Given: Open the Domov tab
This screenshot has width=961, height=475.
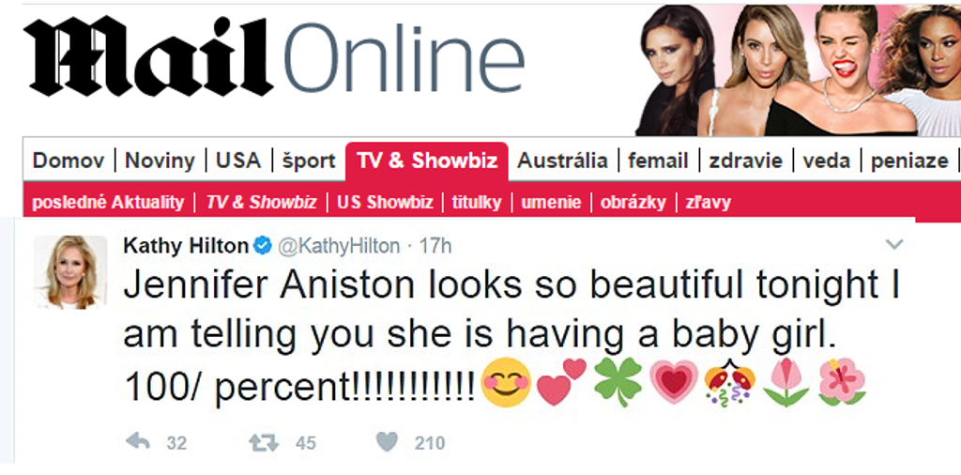Looking at the screenshot, I should [x=69, y=161].
